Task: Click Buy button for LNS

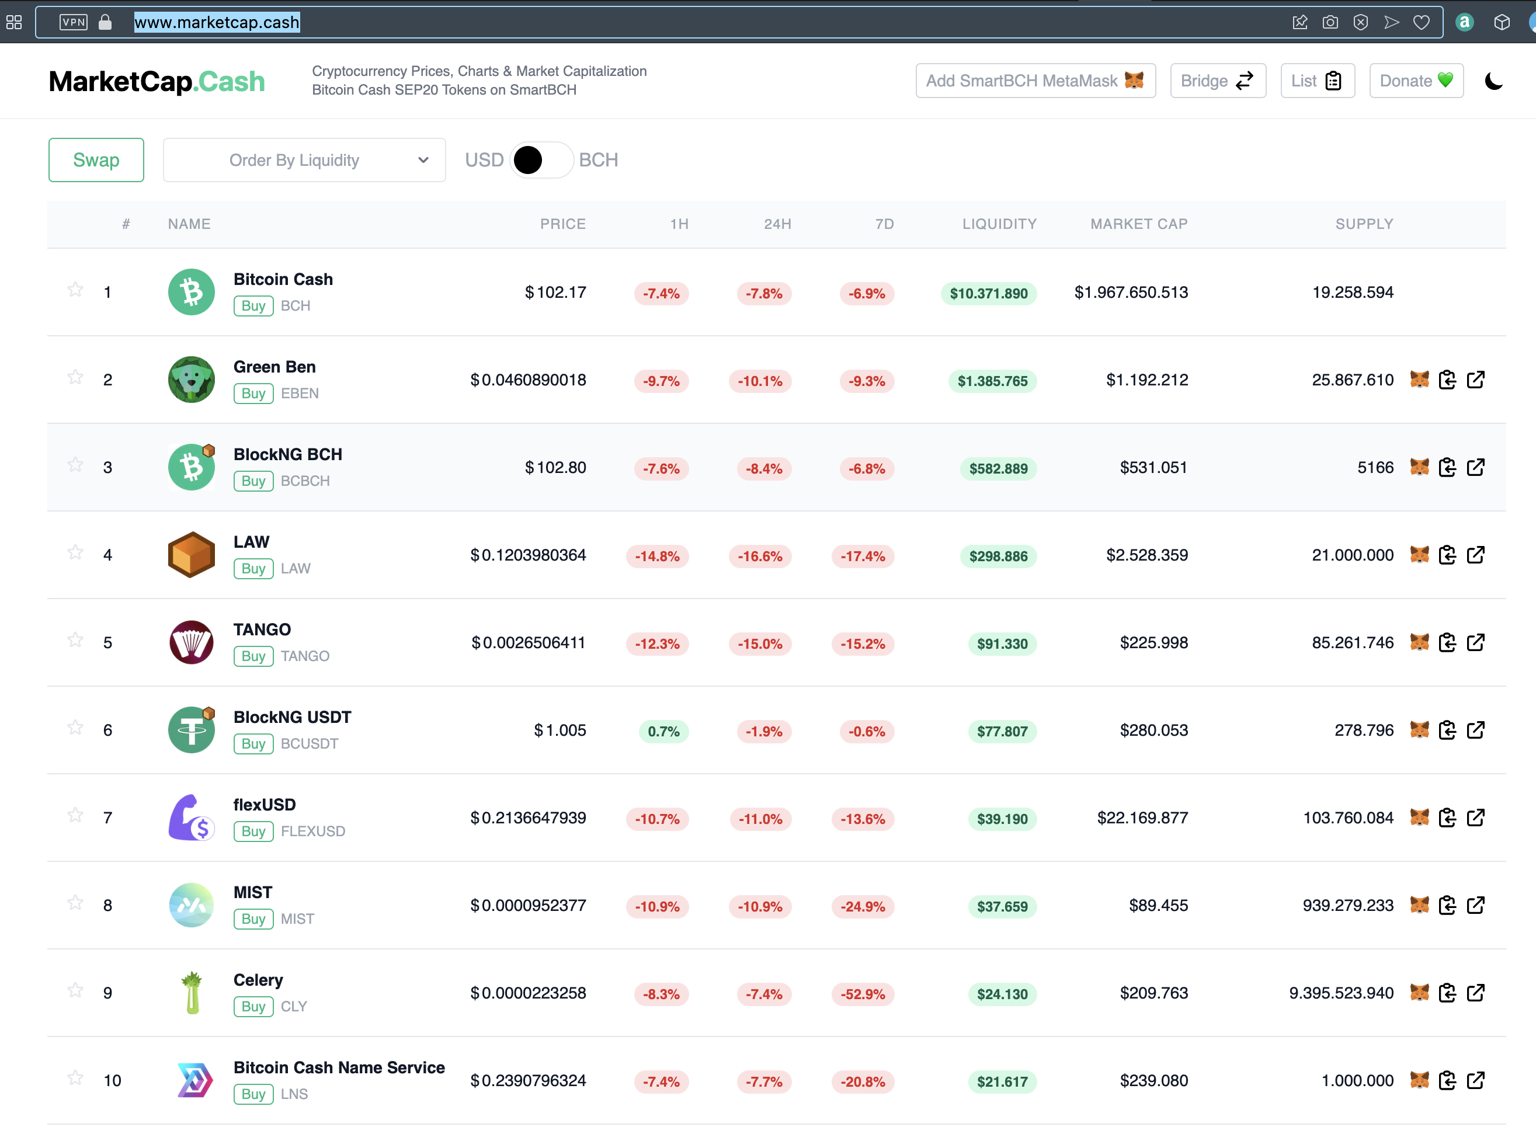Action: pos(253,1094)
